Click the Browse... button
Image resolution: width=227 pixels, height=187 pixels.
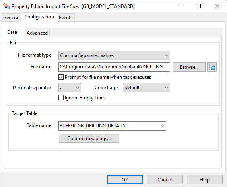click(189, 67)
